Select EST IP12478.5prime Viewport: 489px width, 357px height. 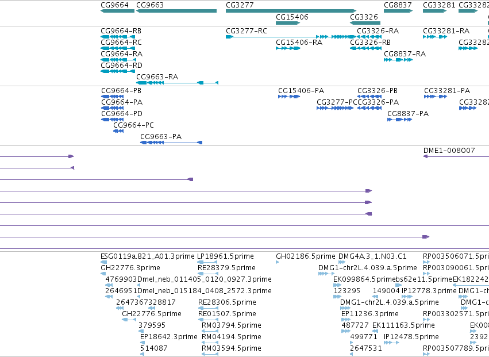click(411, 337)
